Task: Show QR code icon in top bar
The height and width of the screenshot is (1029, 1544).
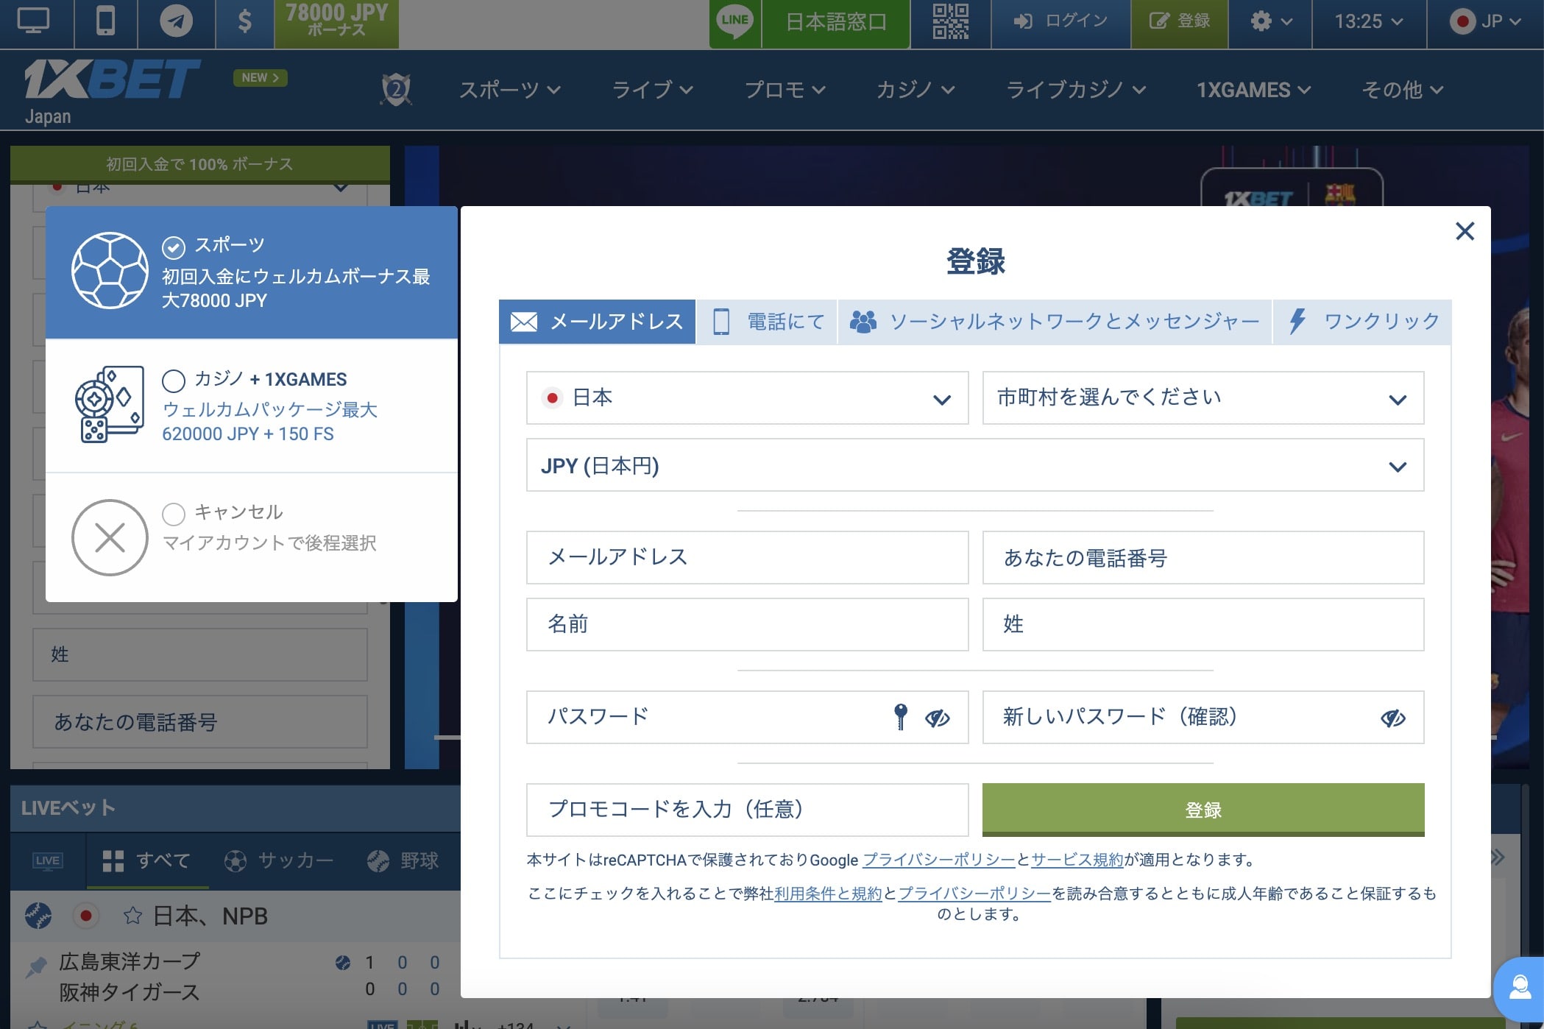Action: 950,21
